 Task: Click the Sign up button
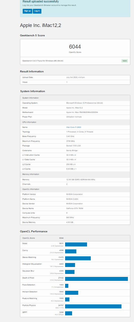[x=27, y=11]
